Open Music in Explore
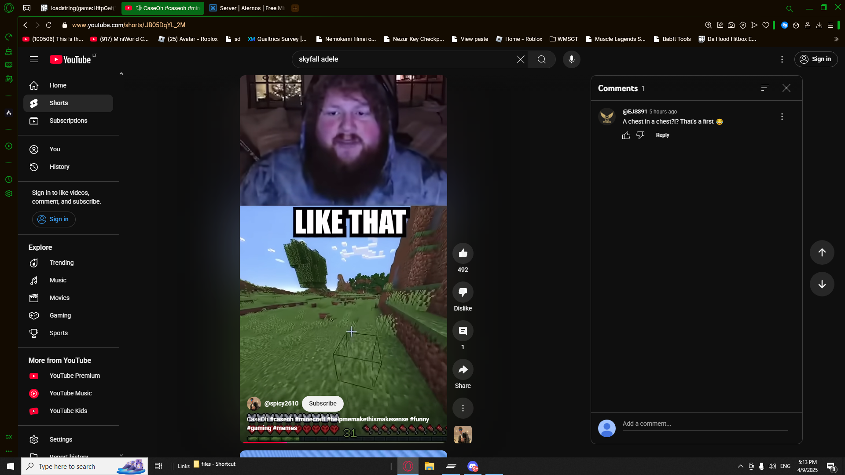The height and width of the screenshot is (475, 845). [68, 280]
